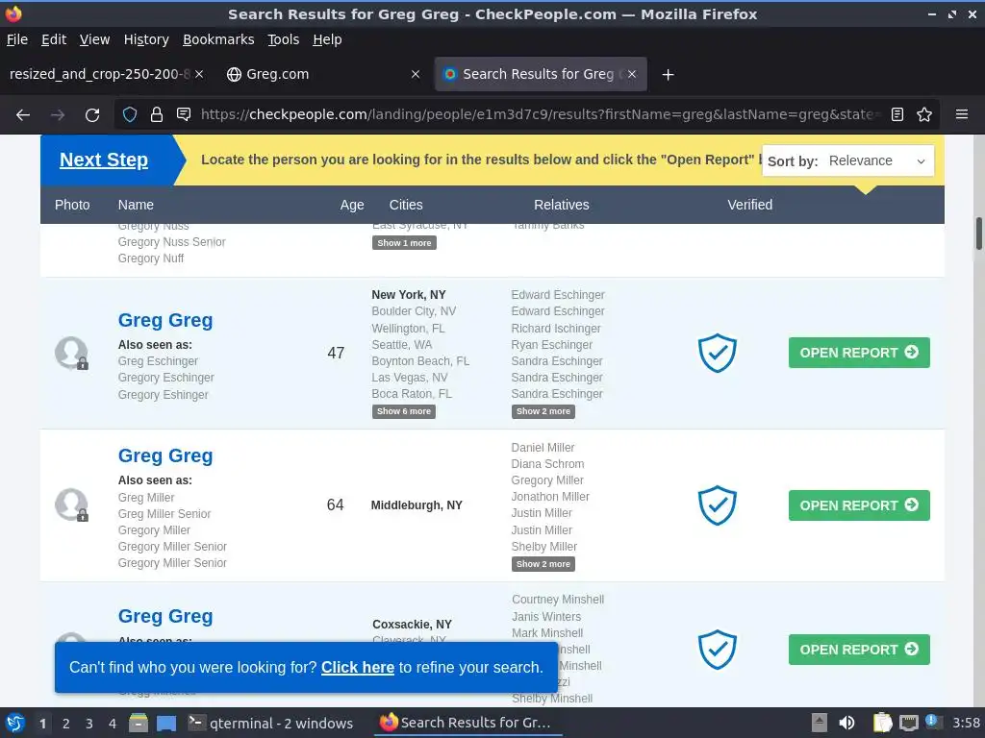Click the 'Click here' refine search link

click(358, 667)
